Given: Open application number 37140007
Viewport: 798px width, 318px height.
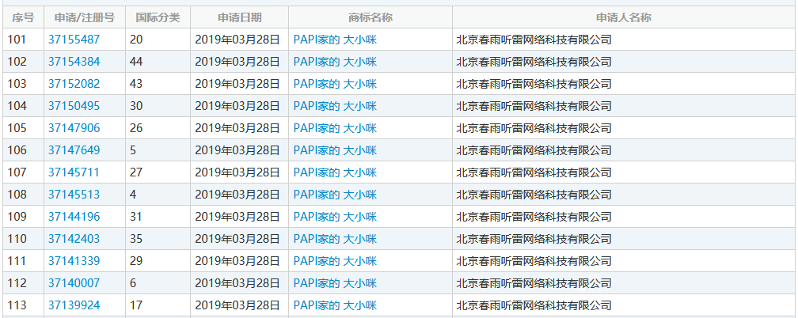Looking at the screenshot, I should coord(74,283).
